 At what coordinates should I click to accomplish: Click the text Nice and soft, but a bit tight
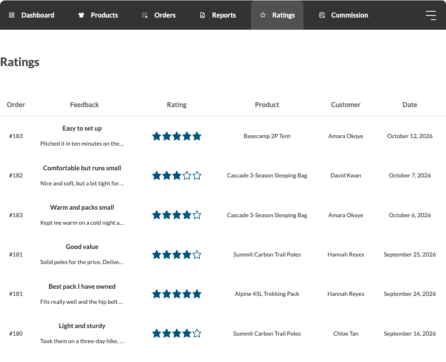click(75, 183)
